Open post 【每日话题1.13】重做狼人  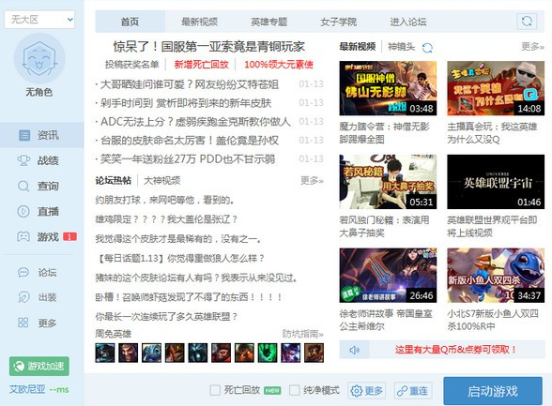[x=179, y=259]
